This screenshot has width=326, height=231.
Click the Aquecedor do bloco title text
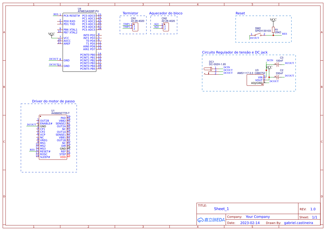coord(166,13)
